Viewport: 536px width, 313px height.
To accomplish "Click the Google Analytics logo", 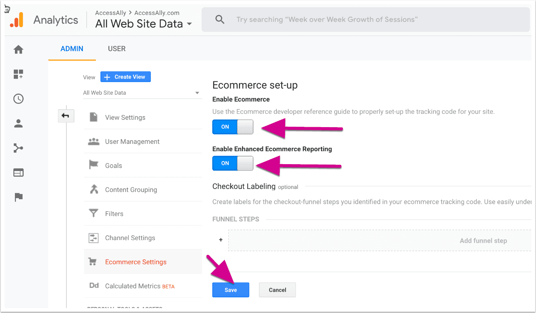I will coord(17,20).
